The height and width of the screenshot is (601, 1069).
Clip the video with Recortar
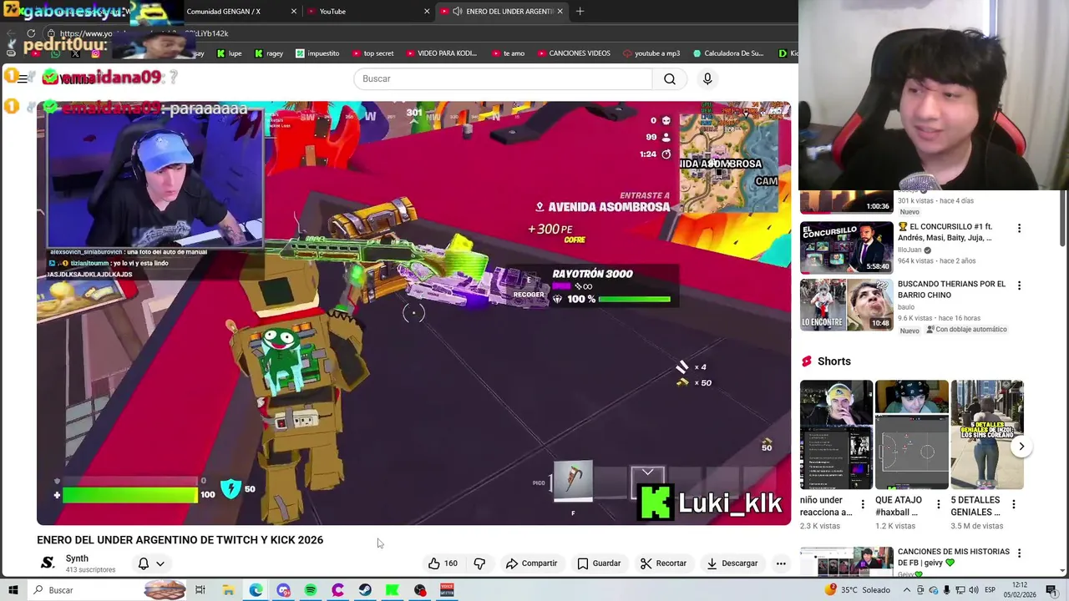coord(663,563)
